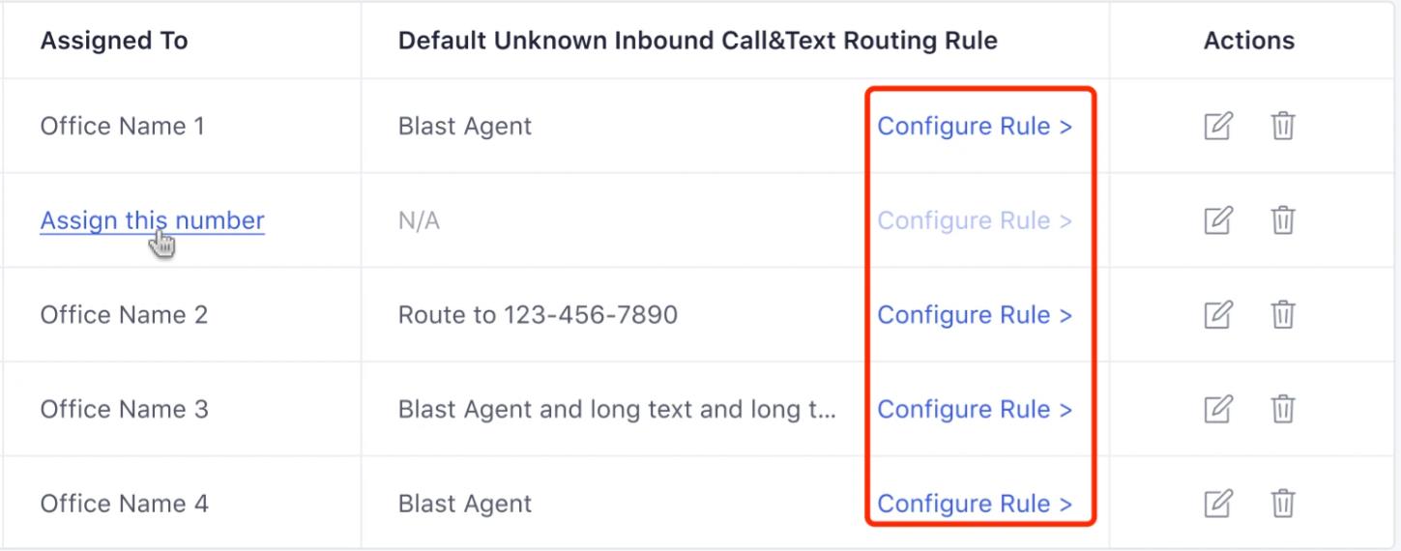Delete the Office Name 3 row
The height and width of the screenshot is (551, 1401).
tap(1282, 409)
